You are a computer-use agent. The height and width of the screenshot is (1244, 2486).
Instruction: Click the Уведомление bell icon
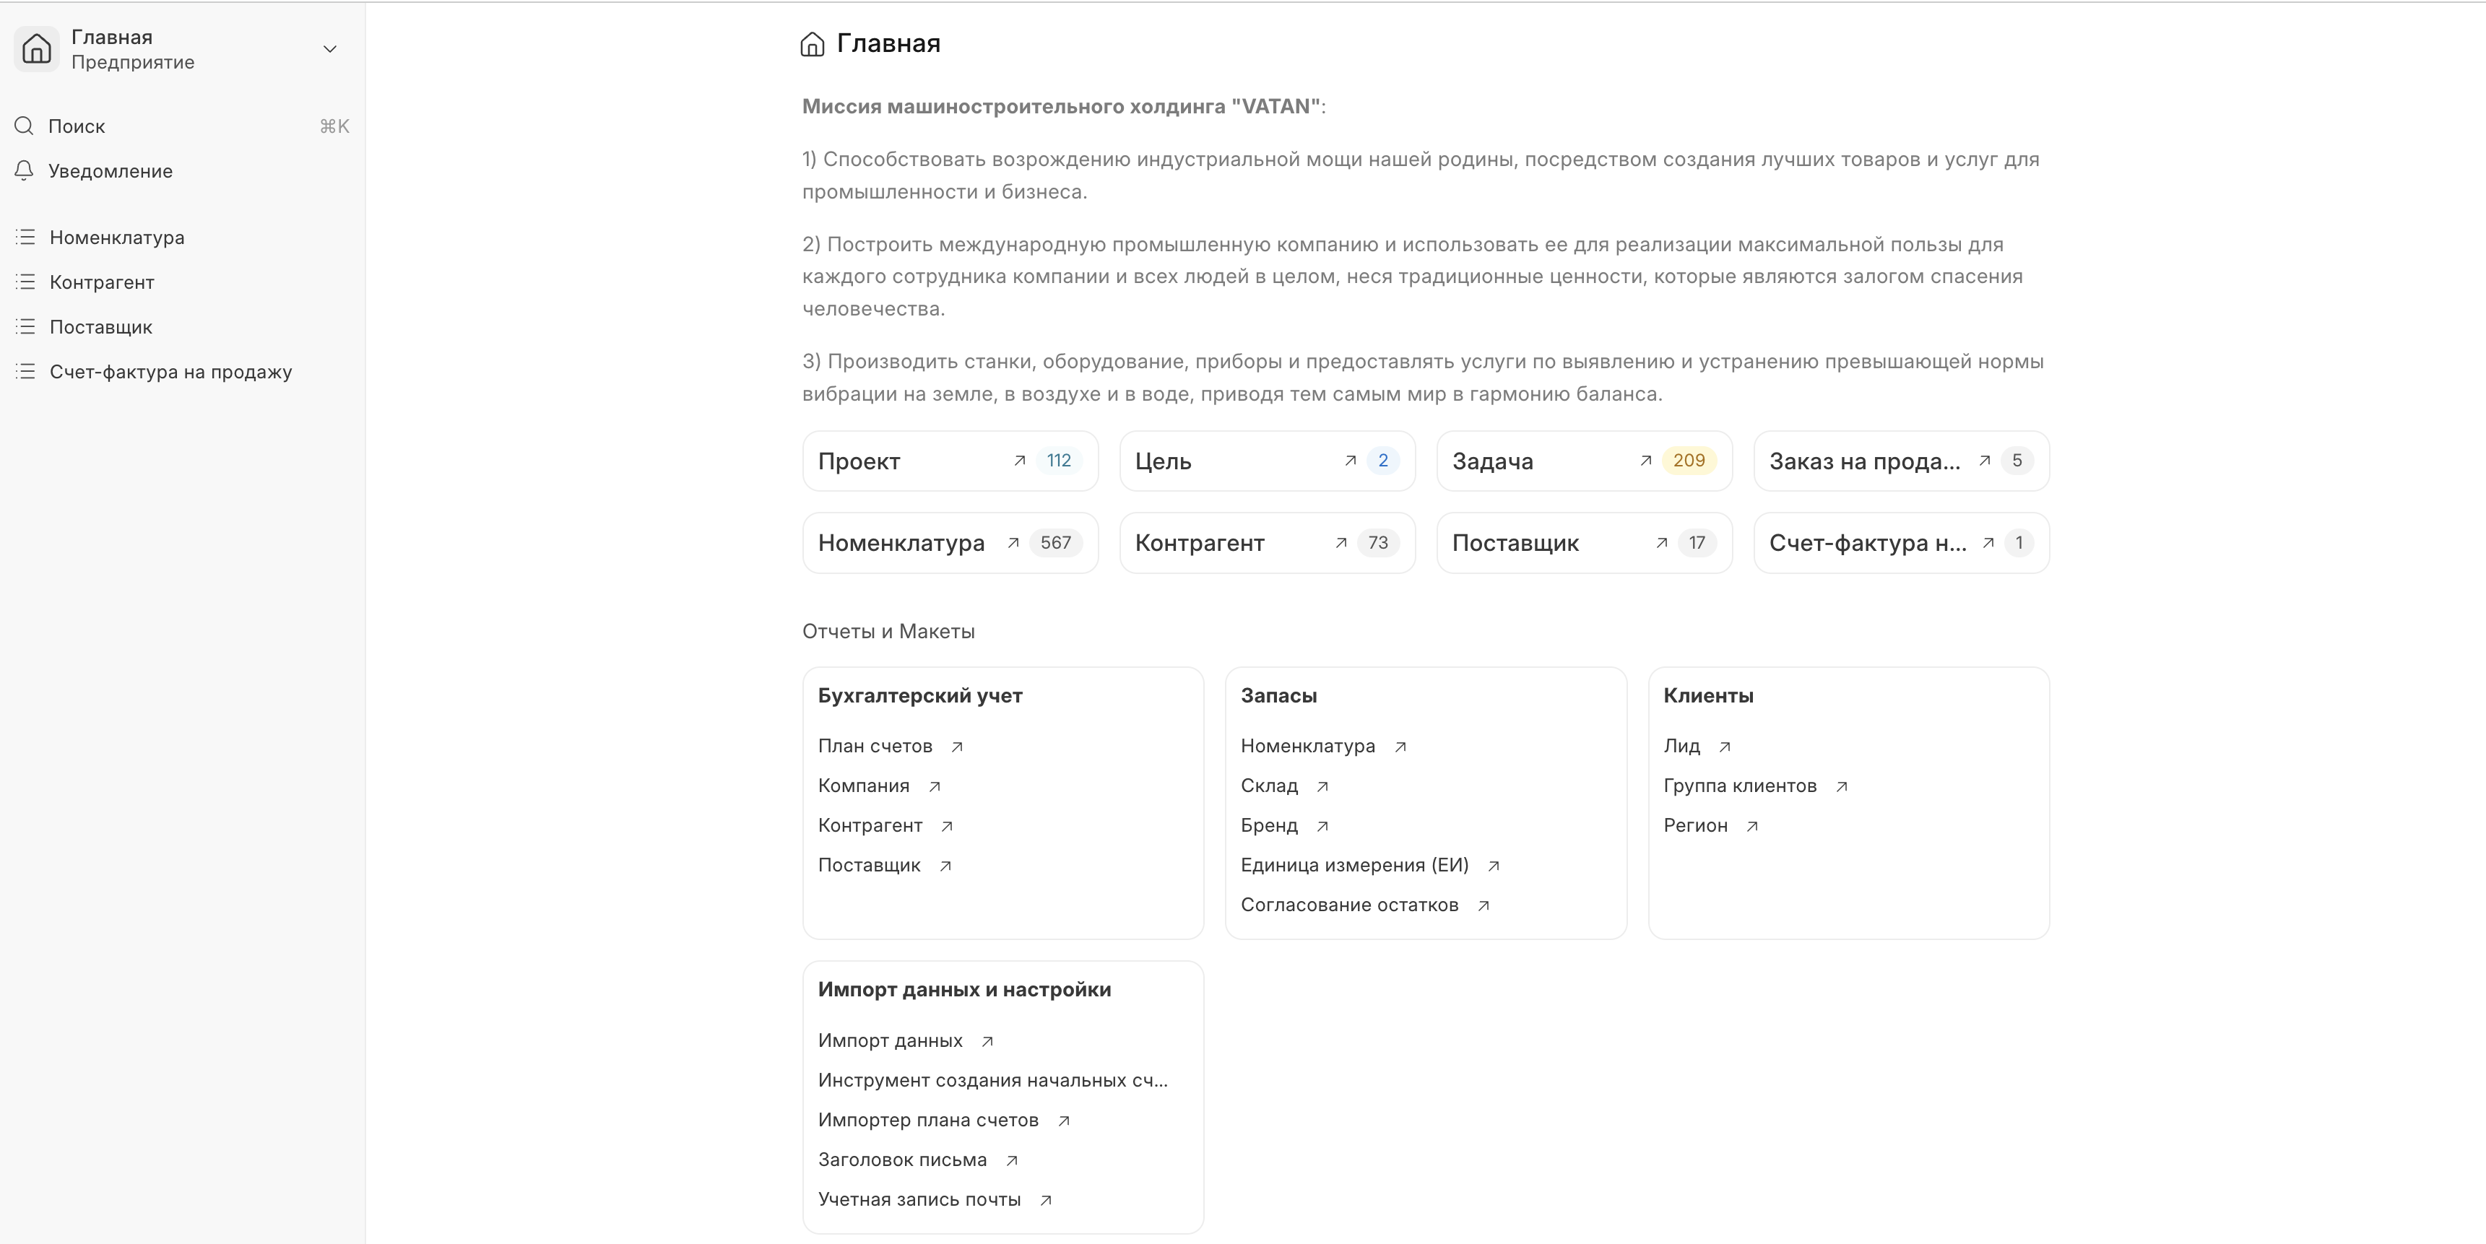pyautogui.click(x=24, y=171)
